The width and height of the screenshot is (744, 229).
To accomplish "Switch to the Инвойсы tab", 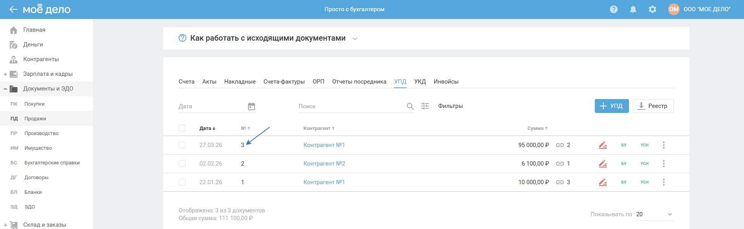I will tap(446, 82).
